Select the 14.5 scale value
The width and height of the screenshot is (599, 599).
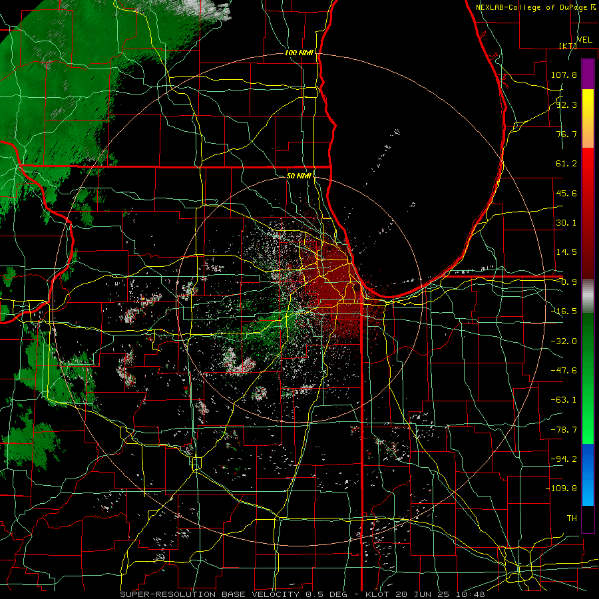pyautogui.click(x=566, y=252)
